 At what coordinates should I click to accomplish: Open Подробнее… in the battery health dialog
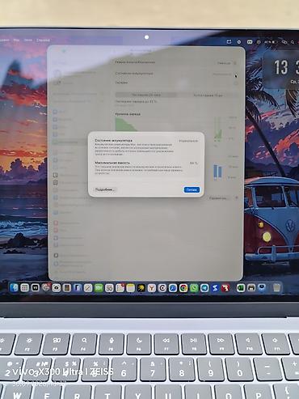click(104, 189)
